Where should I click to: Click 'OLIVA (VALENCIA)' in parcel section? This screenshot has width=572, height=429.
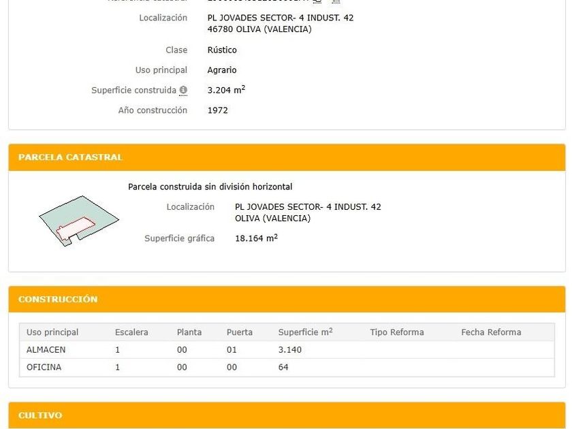coord(272,218)
